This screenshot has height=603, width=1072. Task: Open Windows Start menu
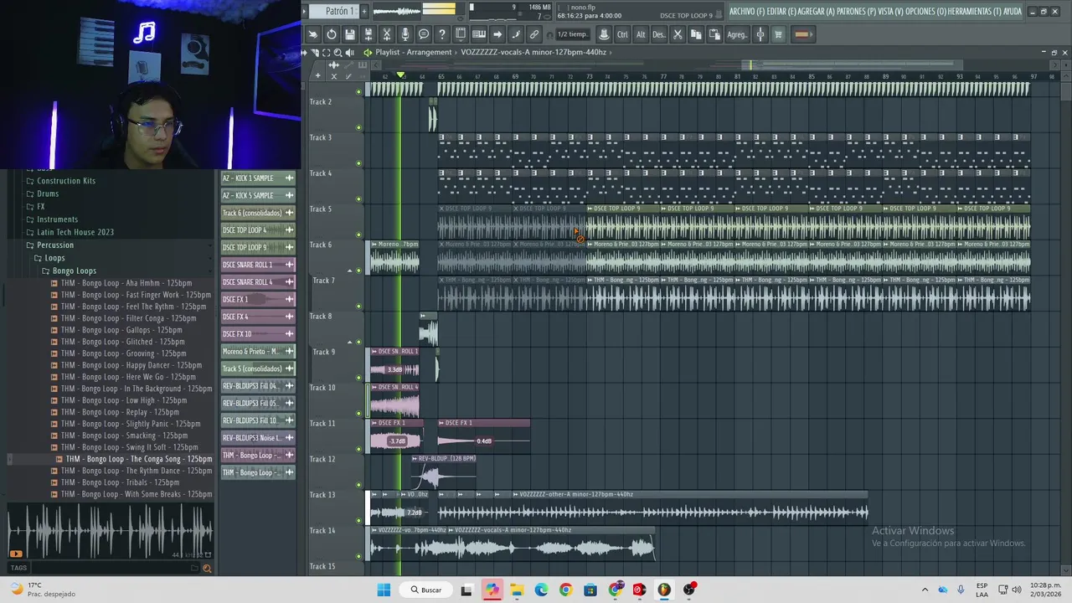point(384,590)
